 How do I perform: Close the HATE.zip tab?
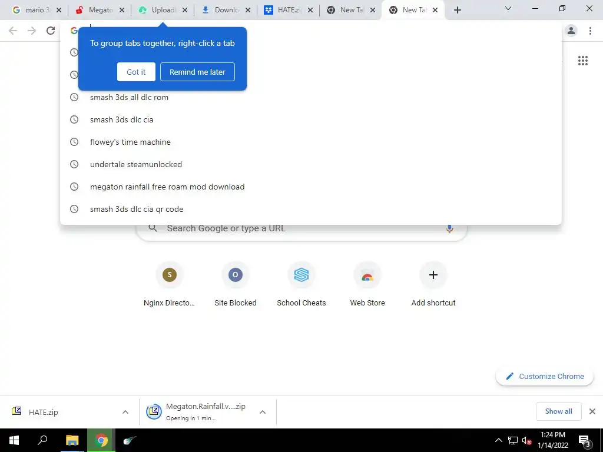(310, 11)
